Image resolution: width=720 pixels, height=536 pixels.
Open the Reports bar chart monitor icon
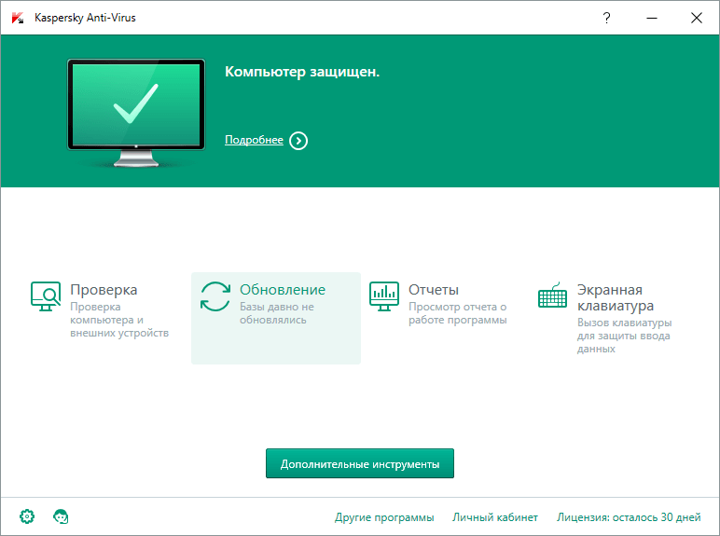click(x=384, y=296)
